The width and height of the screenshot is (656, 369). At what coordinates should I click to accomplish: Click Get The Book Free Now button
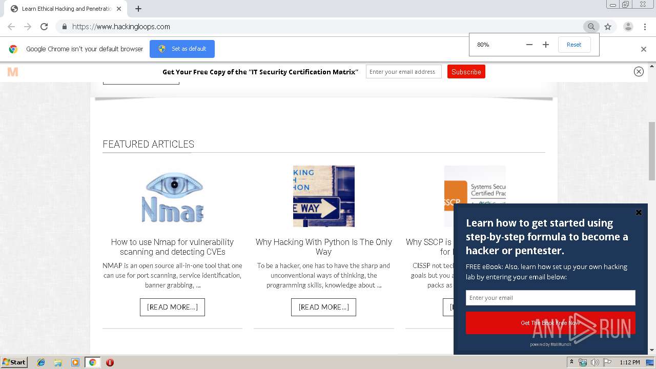(550, 323)
